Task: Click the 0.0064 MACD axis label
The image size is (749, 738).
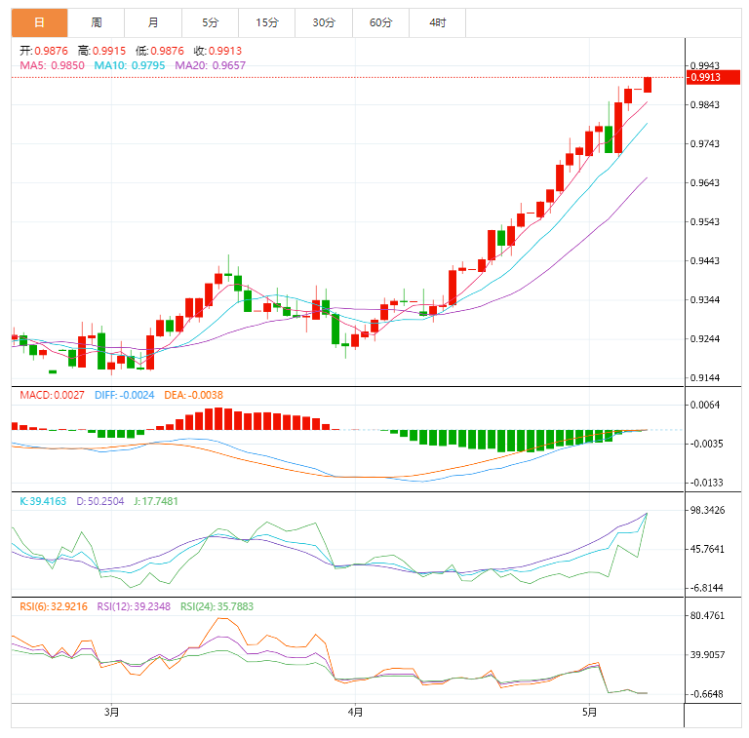Action: point(705,405)
